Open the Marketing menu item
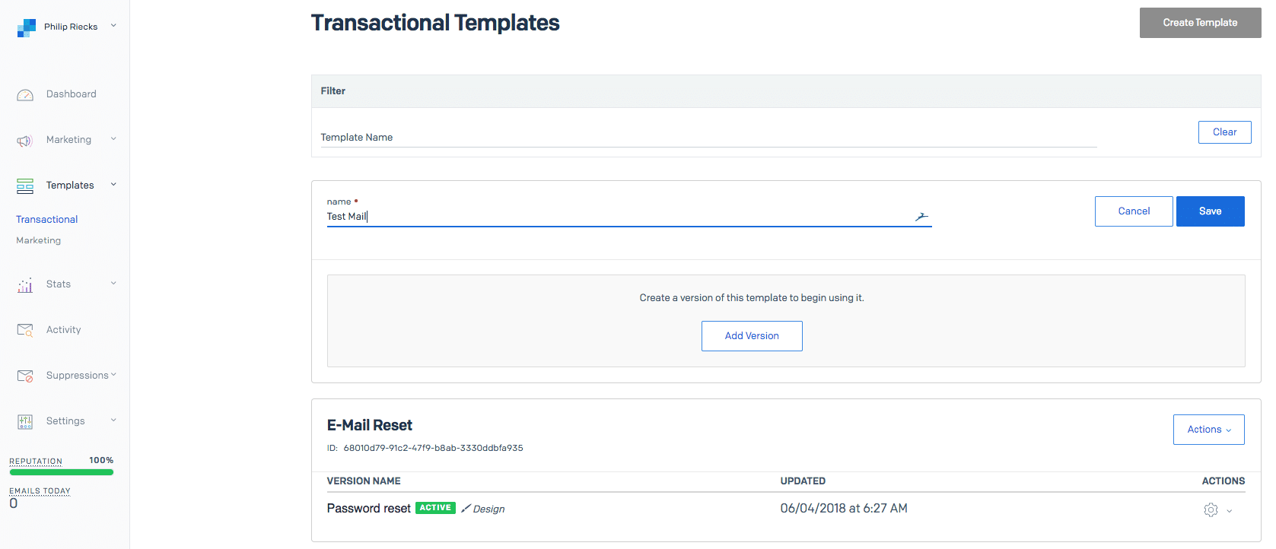 point(68,140)
